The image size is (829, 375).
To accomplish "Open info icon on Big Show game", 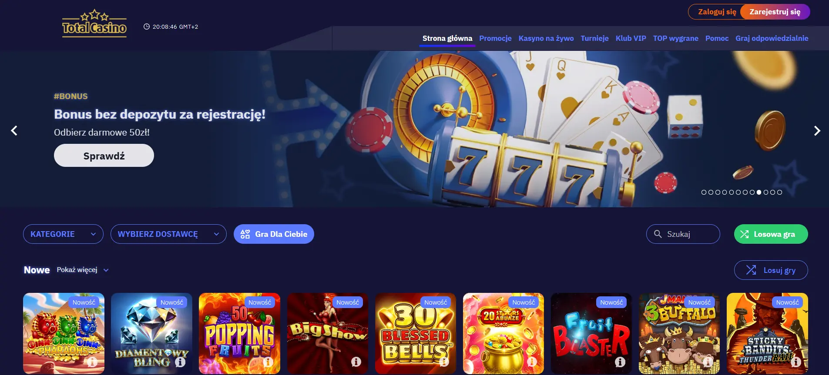I will (356, 362).
